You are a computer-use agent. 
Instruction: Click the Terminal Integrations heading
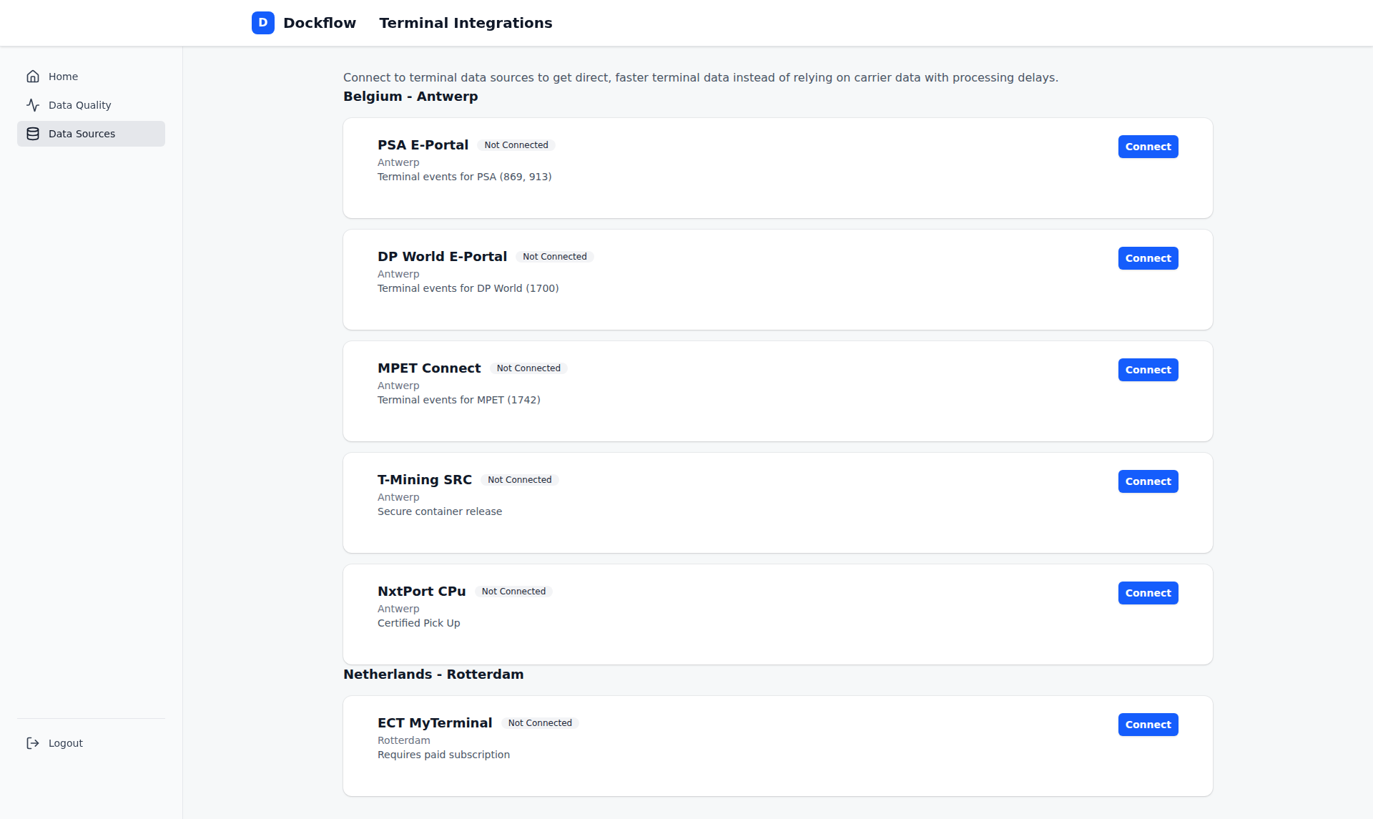466,22
